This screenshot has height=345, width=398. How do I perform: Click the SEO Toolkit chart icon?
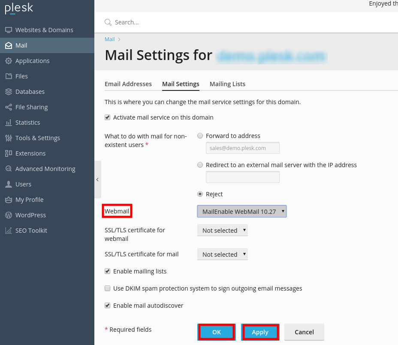click(x=9, y=231)
